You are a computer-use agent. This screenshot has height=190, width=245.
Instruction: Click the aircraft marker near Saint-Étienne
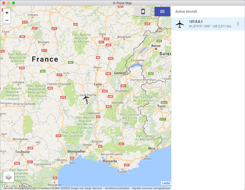pos(86,98)
